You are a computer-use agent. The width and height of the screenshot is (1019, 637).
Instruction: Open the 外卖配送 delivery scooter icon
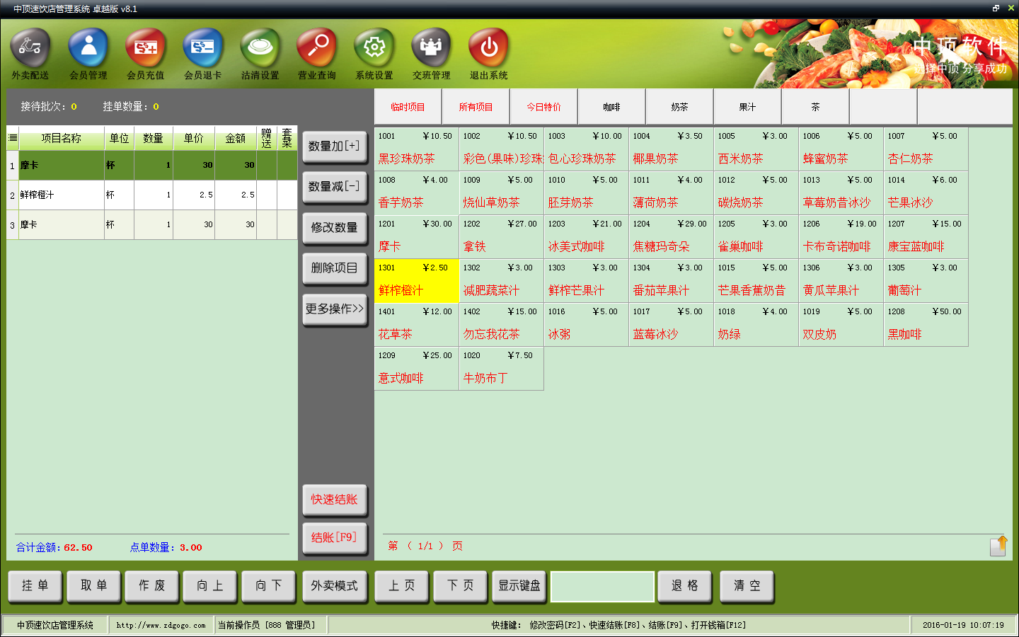click(x=30, y=48)
